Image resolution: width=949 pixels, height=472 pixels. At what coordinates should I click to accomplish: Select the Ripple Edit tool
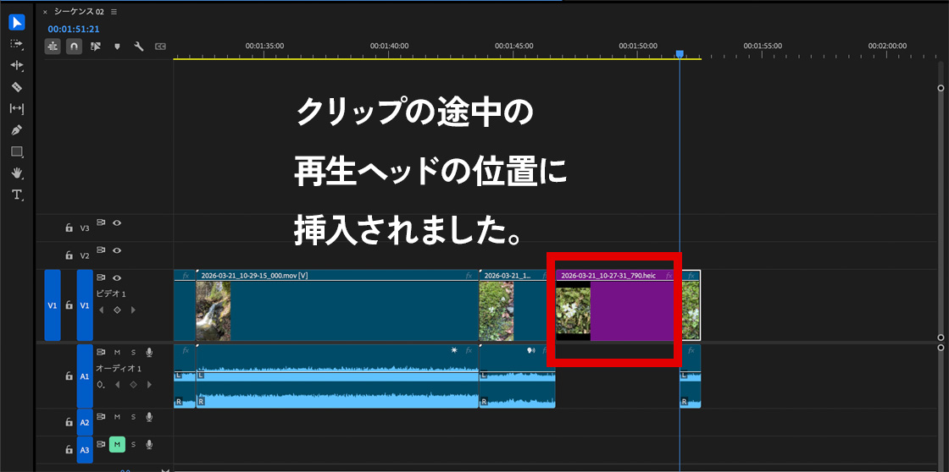[x=17, y=65]
